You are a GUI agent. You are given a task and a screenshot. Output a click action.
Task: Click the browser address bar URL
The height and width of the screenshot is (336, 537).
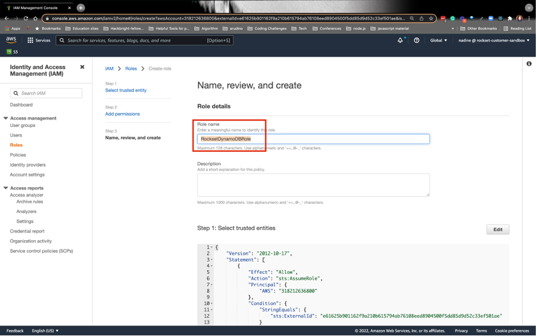coord(229,18)
